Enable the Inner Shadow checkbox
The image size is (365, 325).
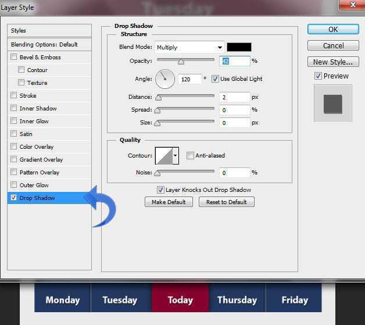point(14,108)
